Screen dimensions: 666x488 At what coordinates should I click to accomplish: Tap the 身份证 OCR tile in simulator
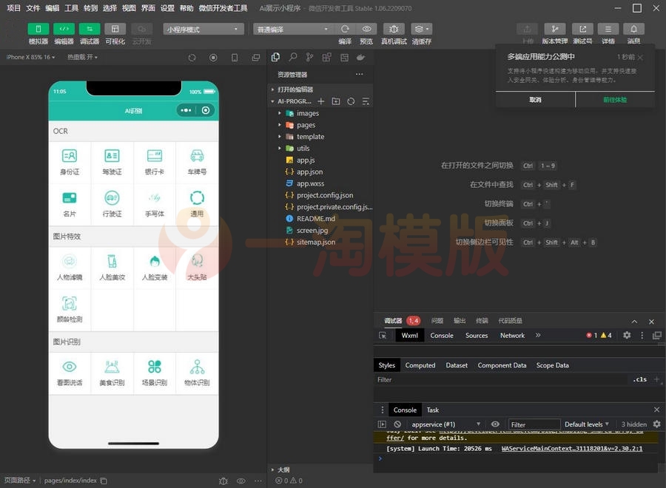coord(70,163)
